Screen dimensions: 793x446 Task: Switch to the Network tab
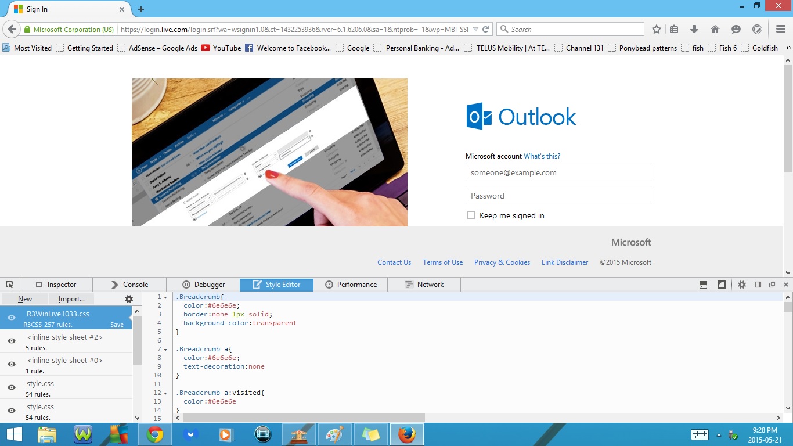point(424,285)
